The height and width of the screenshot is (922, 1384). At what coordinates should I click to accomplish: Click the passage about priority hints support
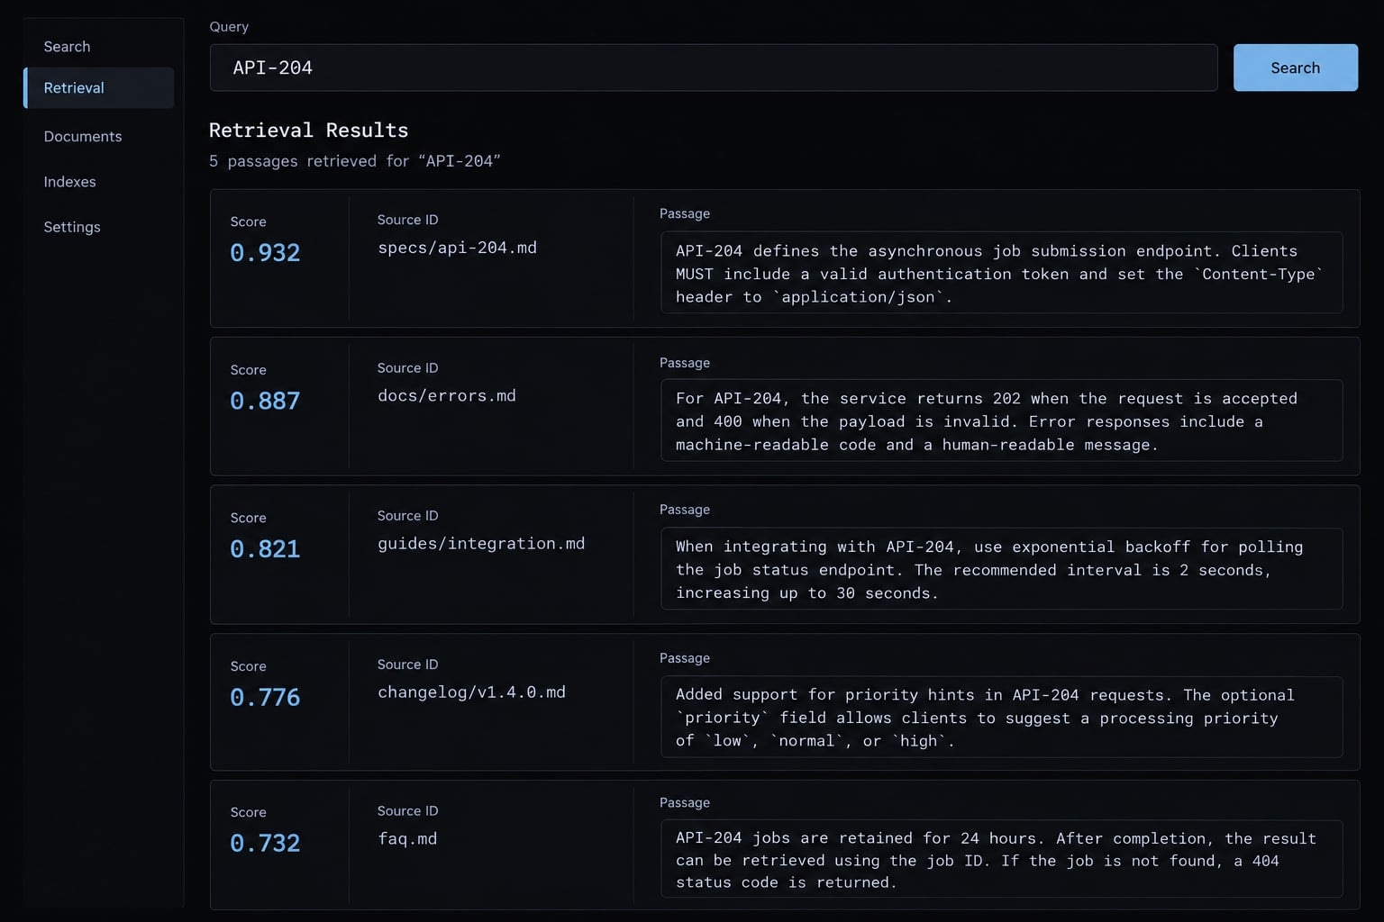pos(1001,717)
